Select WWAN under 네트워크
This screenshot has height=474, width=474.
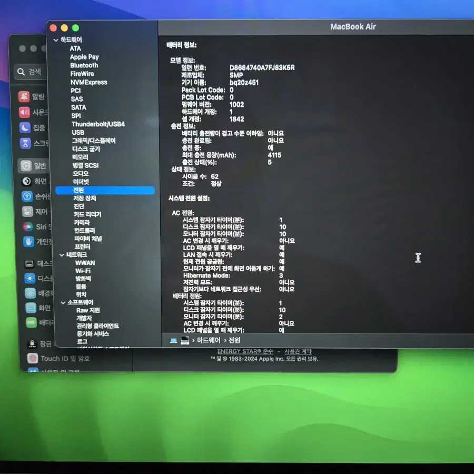coord(85,263)
